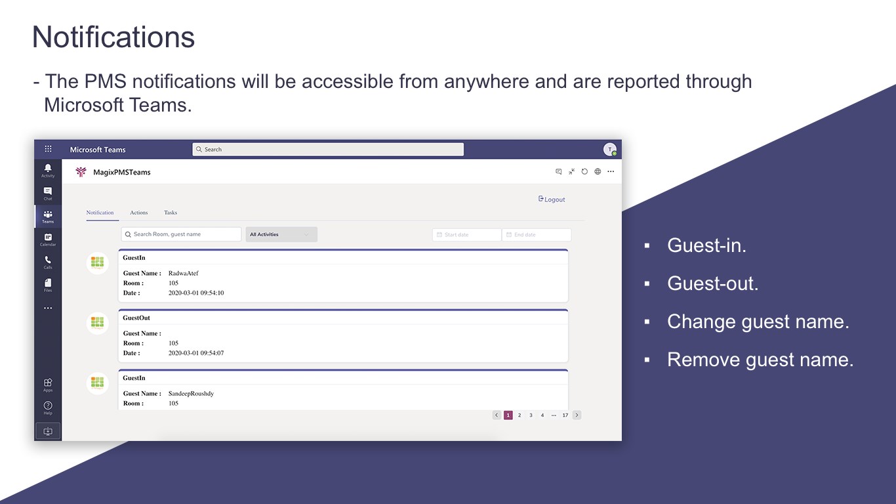
Task: Focus the Search Room, guest name field
Action: (182, 234)
